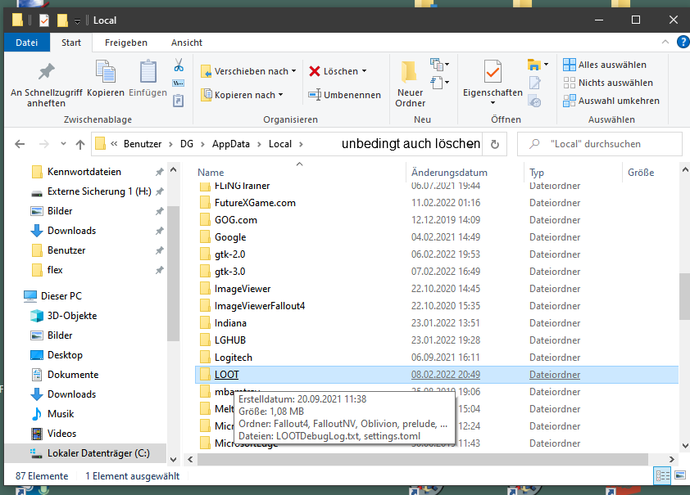This screenshot has width=690, height=495.
Task: Navigate back with the left arrow
Action: pos(20,144)
